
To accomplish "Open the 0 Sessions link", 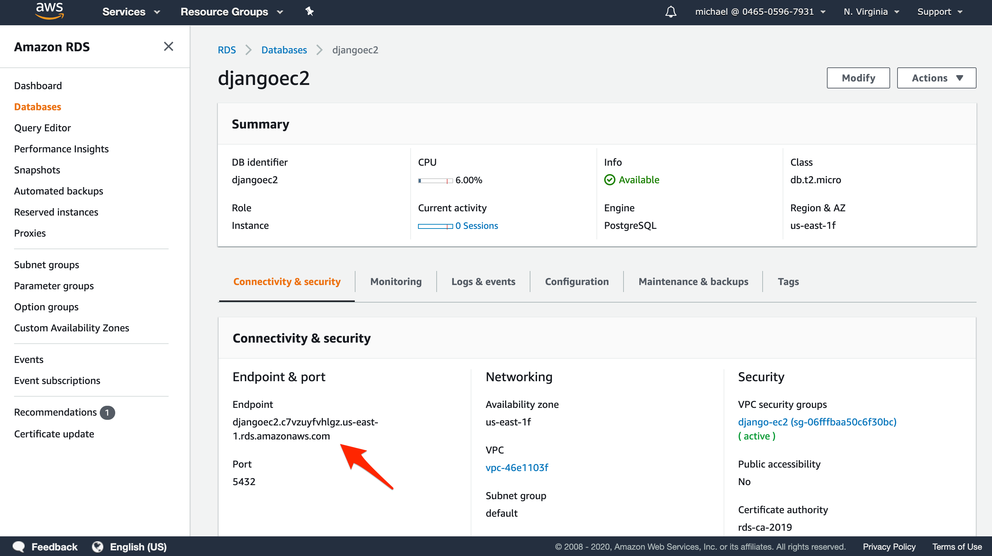I will point(476,226).
